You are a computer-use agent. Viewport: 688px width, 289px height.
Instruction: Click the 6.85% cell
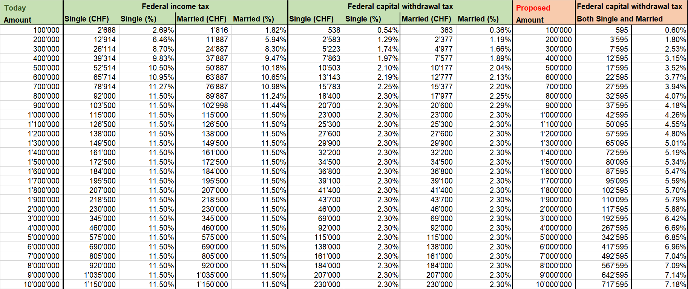point(660,237)
